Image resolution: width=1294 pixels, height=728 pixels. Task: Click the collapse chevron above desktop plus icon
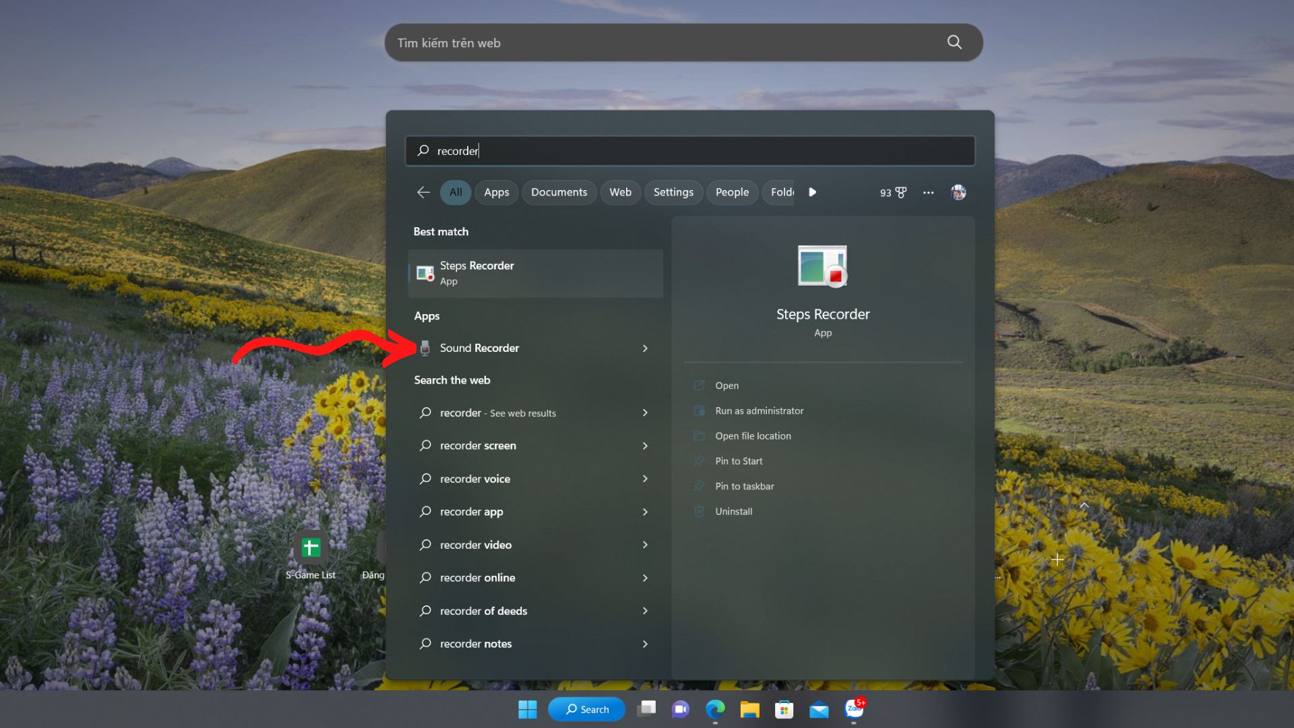[1084, 505]
